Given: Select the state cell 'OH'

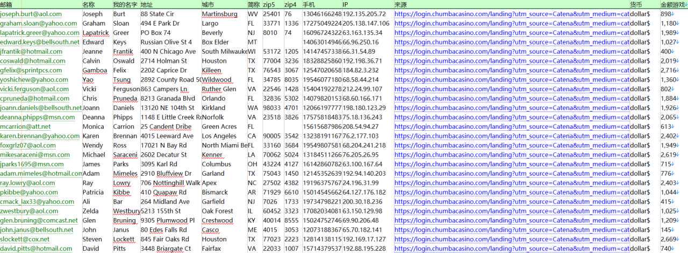Looking at the screenshot, I should [253, 164].
